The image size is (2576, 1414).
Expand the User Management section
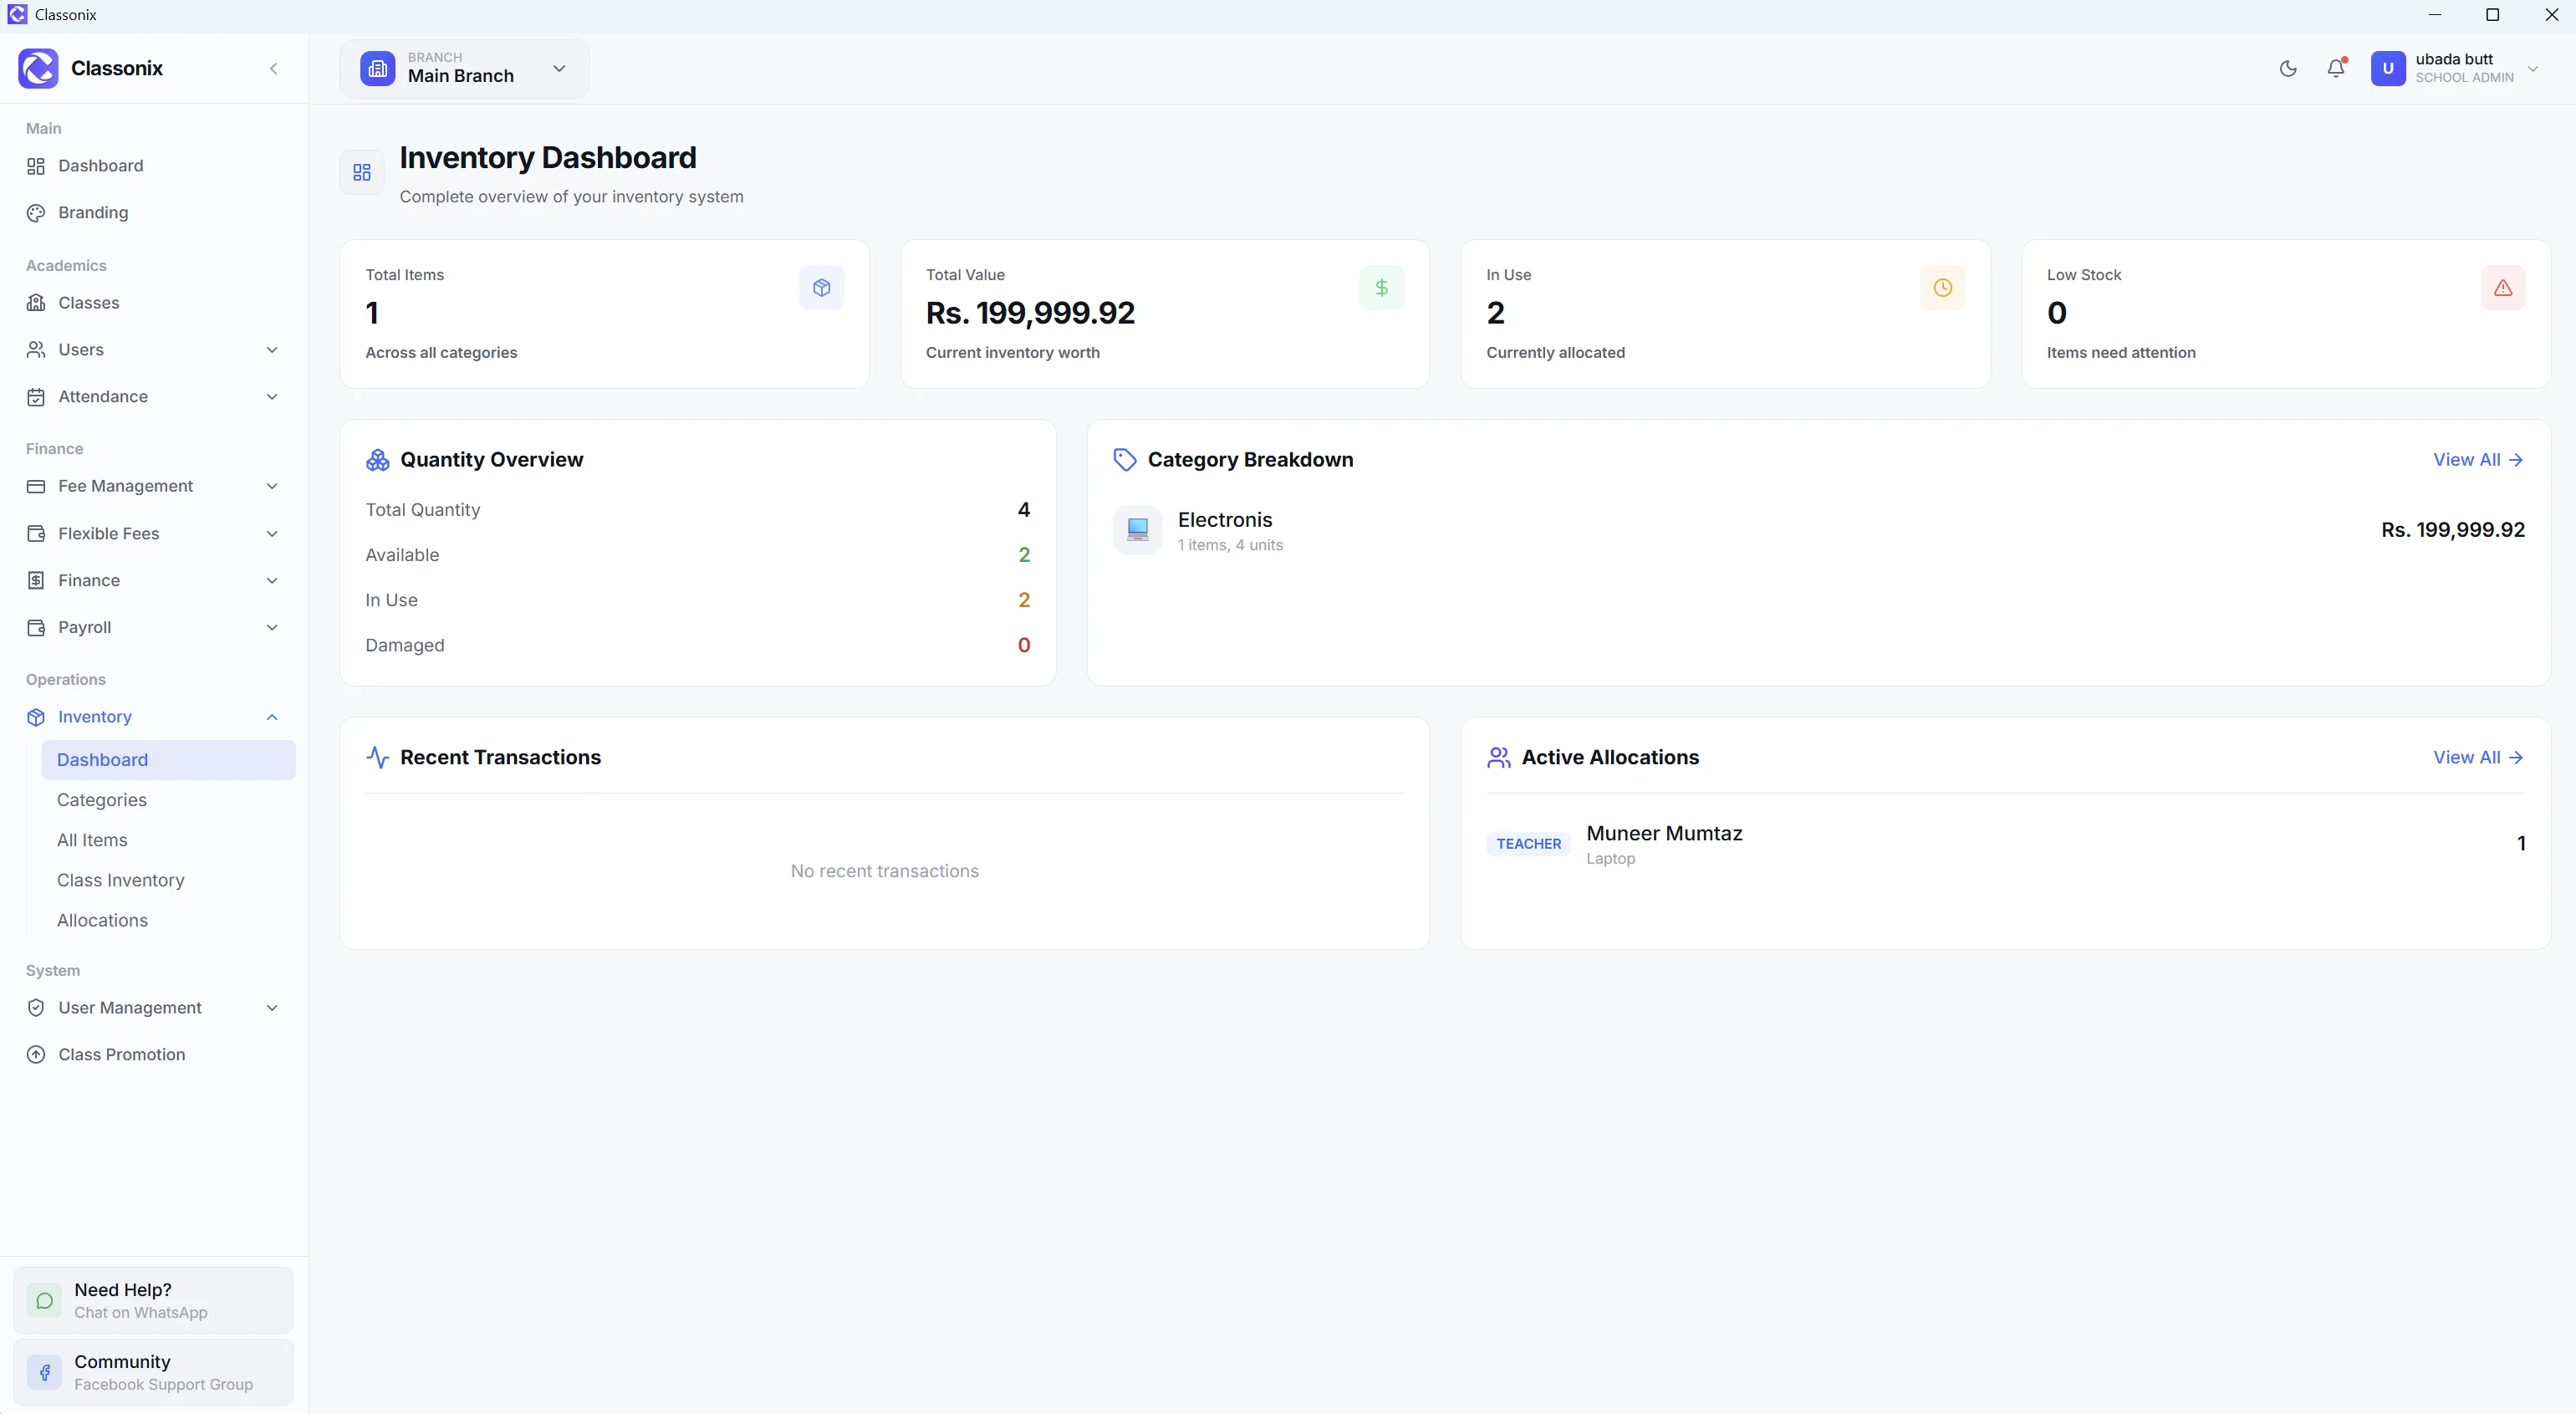click(153, 1008)
